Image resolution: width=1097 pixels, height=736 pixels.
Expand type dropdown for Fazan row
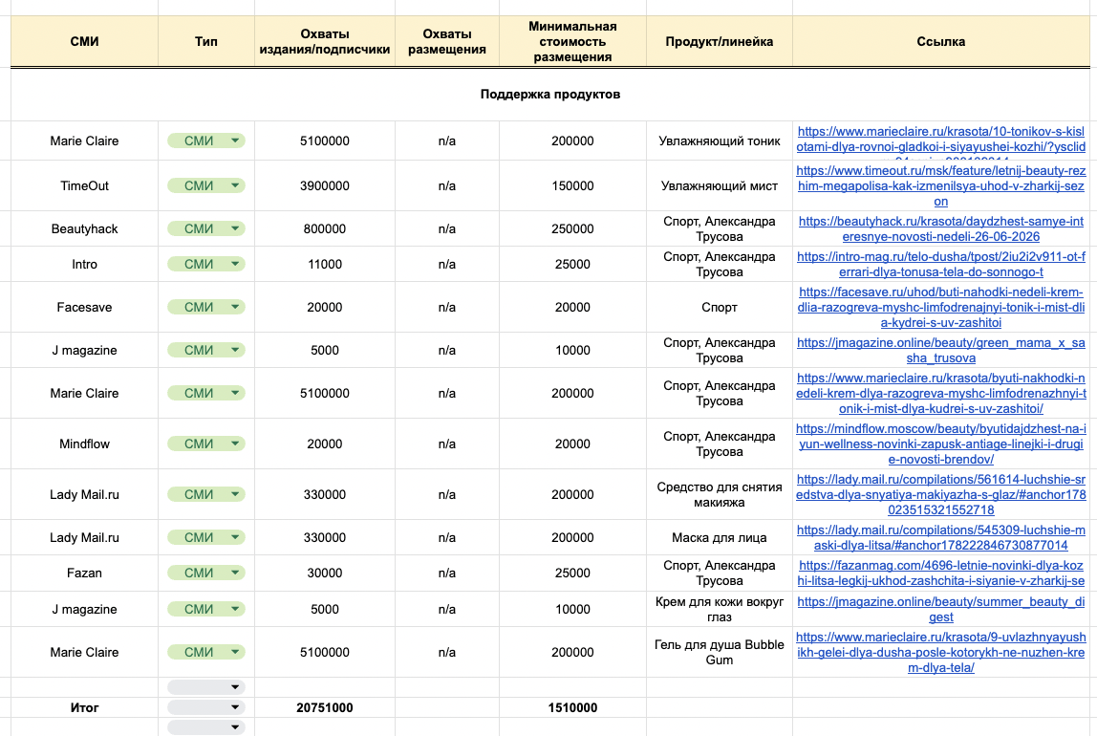[205, 573]
